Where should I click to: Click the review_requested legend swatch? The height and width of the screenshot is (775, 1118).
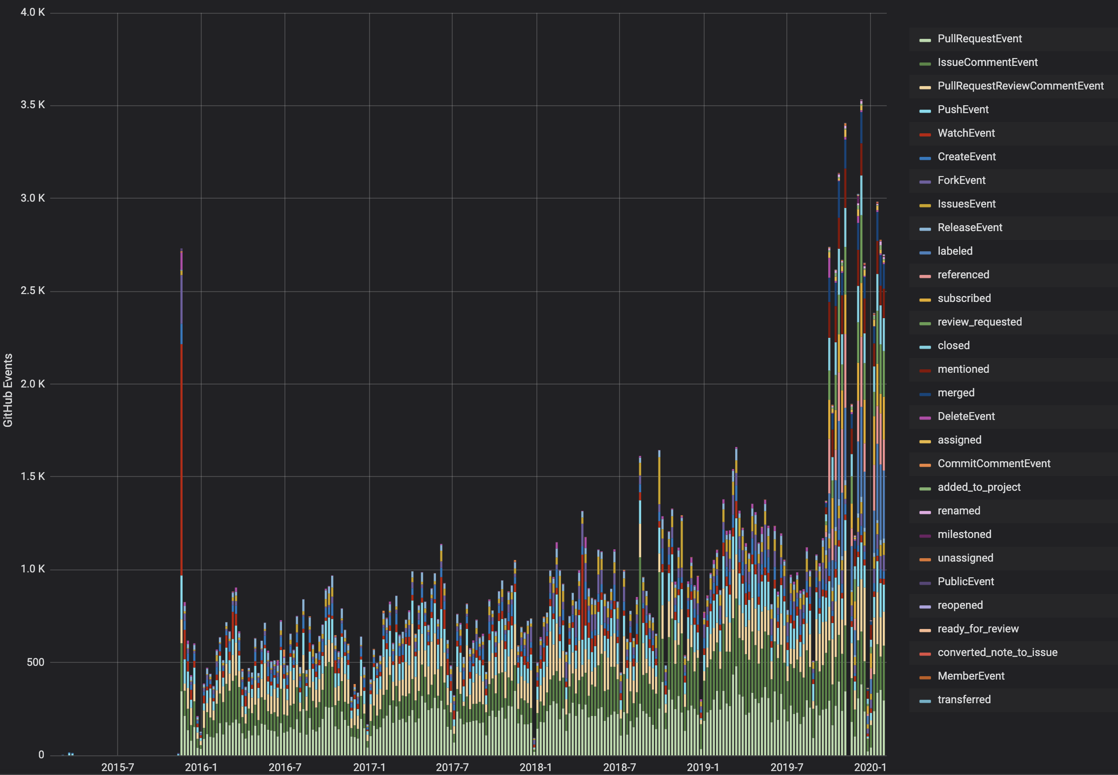click(925, 323)
